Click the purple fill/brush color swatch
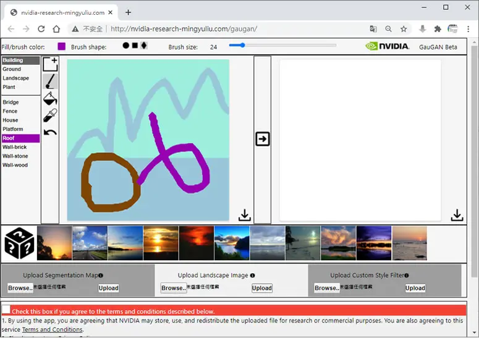Viewport: 479px width, 338px height. (x=62, y=46)
